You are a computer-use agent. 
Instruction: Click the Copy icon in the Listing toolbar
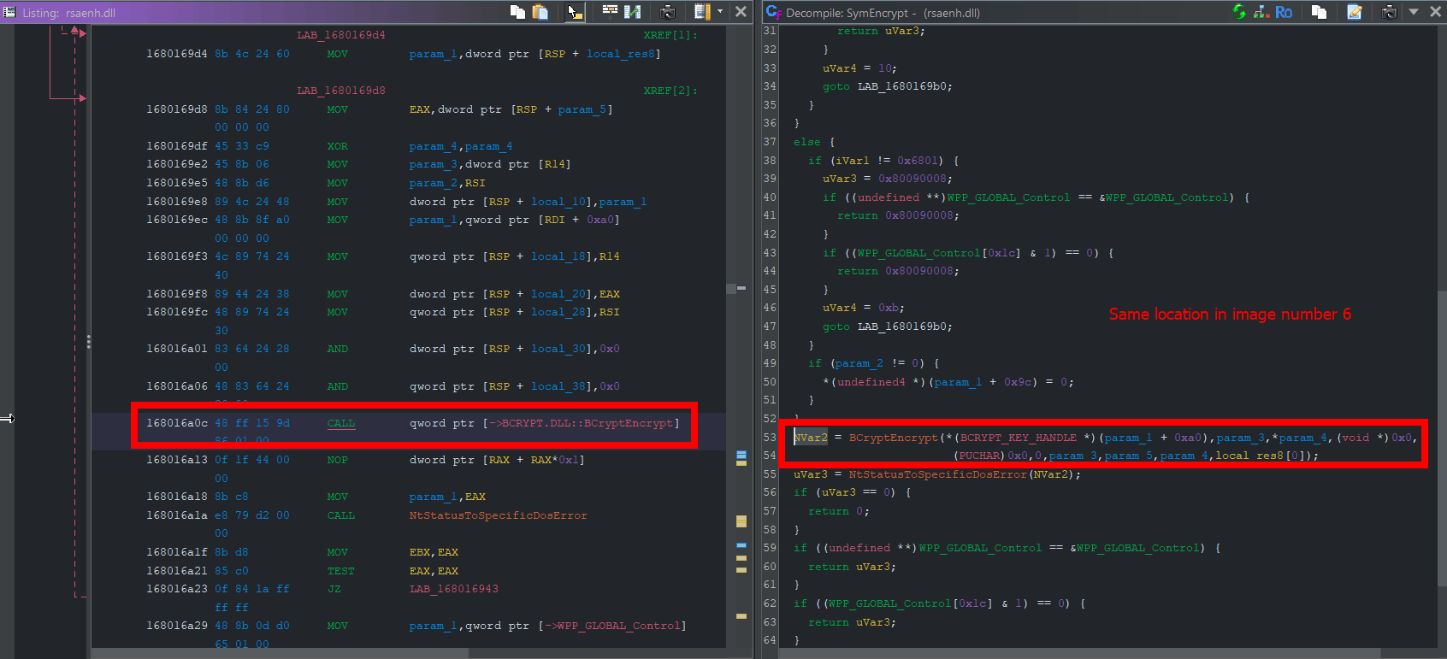517,12
